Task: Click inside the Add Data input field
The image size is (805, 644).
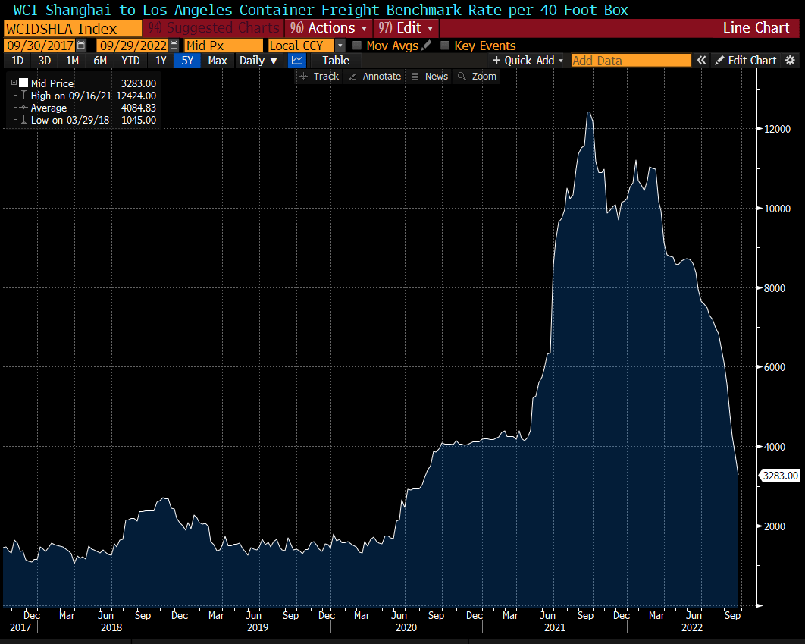Action: tap(631, 60)
